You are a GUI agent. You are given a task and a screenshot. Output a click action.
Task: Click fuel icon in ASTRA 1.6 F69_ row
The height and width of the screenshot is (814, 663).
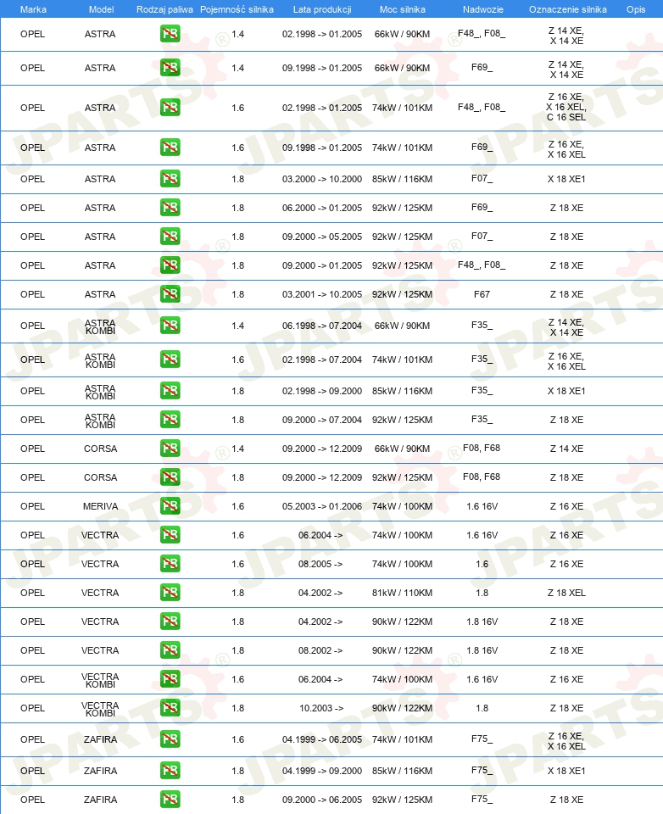click(170, 148)
